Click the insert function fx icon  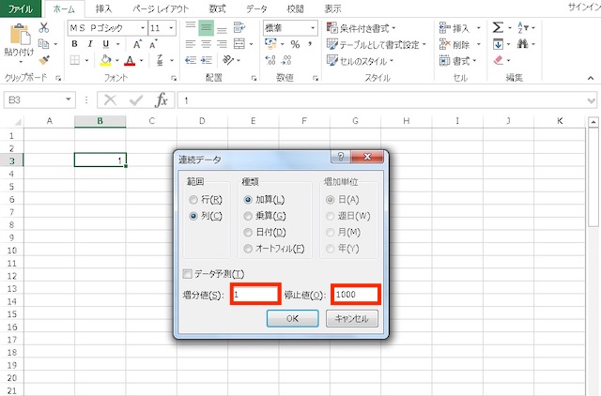click(x=162, y=100)
